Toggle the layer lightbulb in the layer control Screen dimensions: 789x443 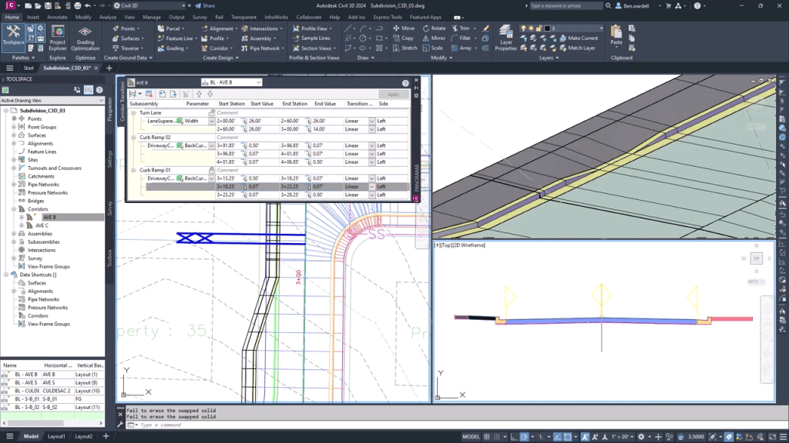(x=523, y=28)
